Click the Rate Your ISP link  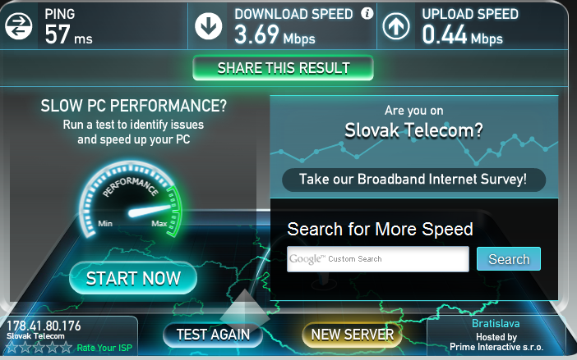coord(104,348)
